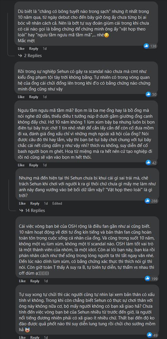Click the like reaction icon showing 199
The image size is (167, 339).
click(147, 278)
